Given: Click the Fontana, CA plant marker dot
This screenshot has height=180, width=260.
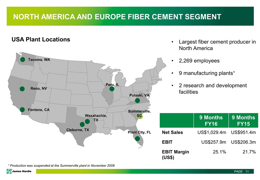Looking at the screenshot, I should point(22,109).
